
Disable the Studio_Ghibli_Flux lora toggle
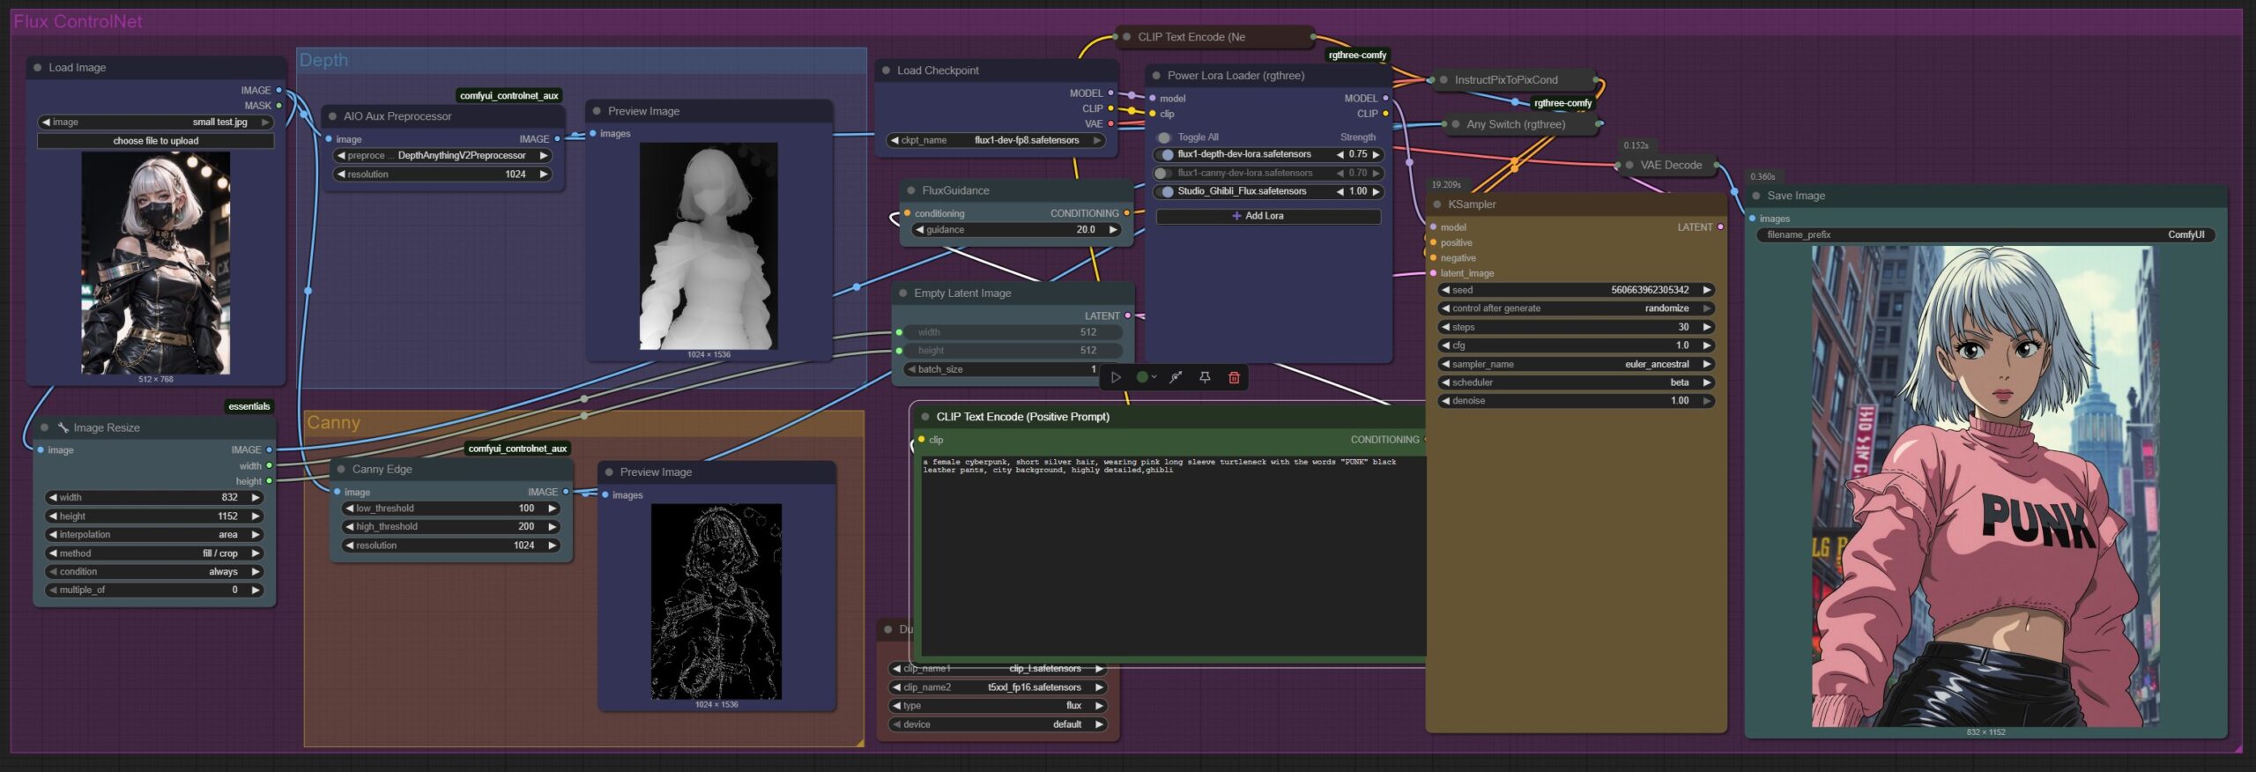(x=1164, y=192)
